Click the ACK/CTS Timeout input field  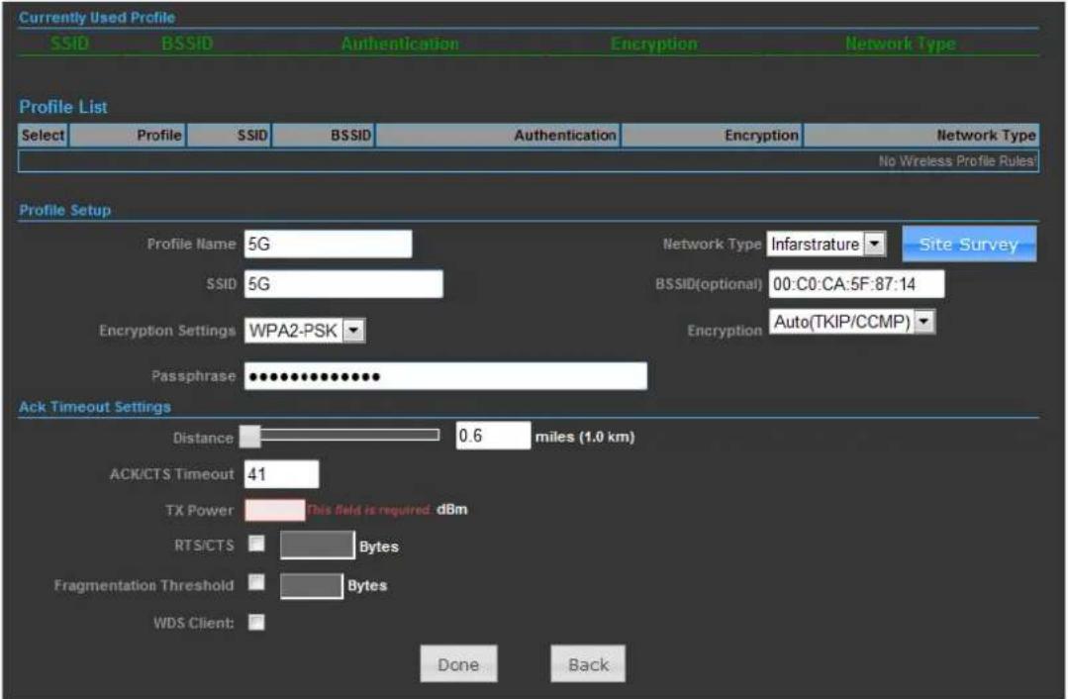281,474
